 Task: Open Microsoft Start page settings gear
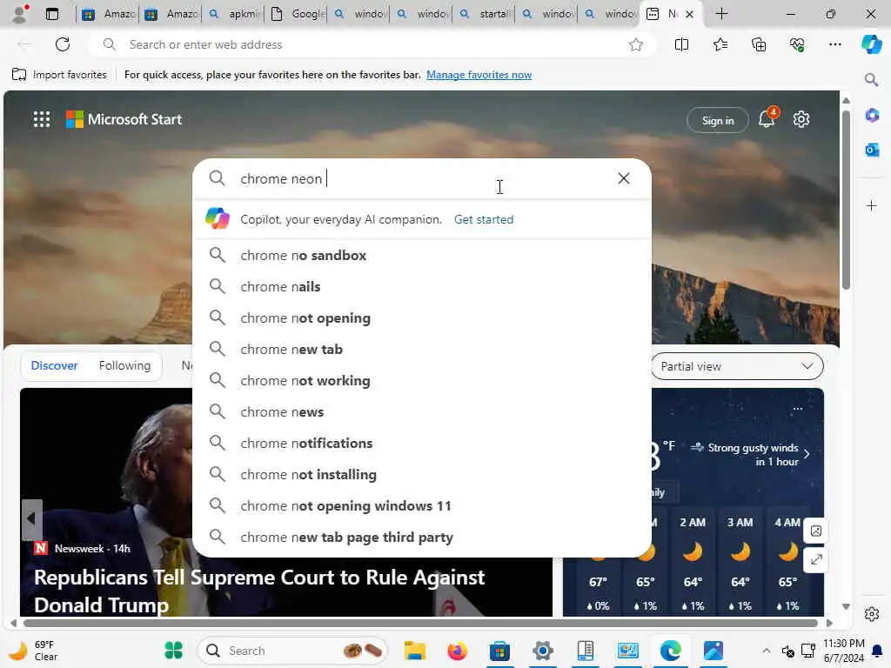801,119
